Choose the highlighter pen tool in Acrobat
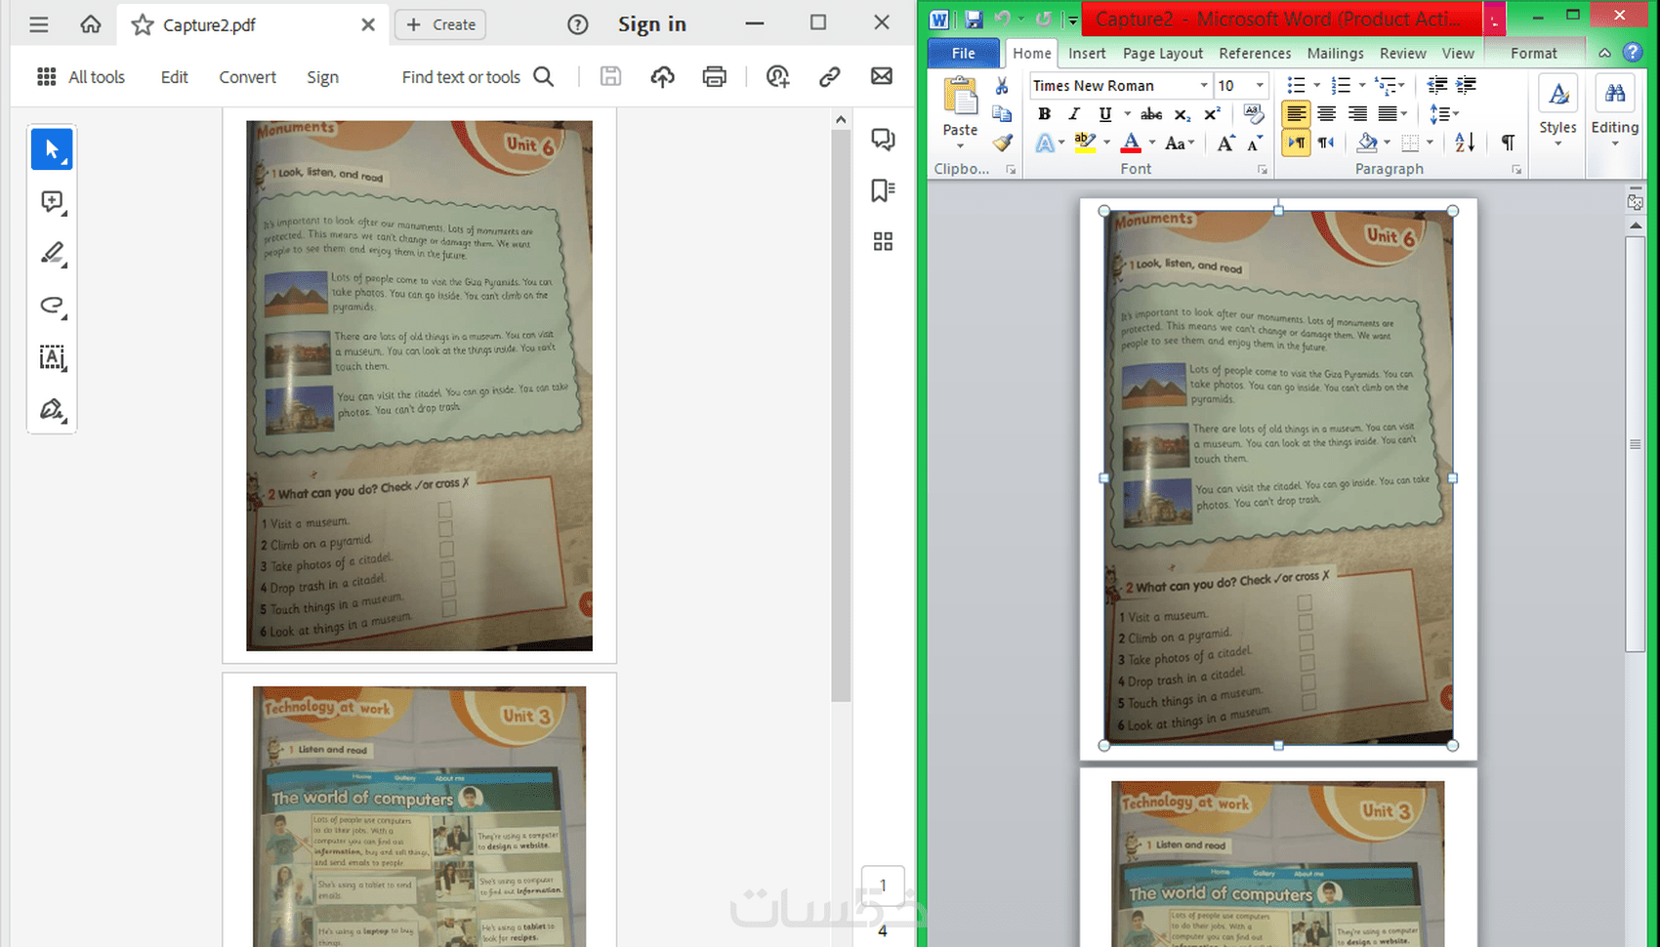 pyautogui.click(x=52, y=254)
